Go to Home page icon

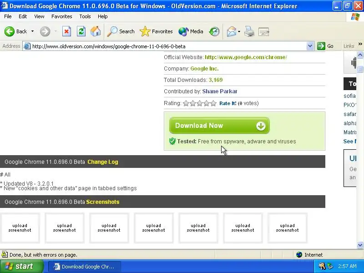pyautogui.click(x=96, y=31)
